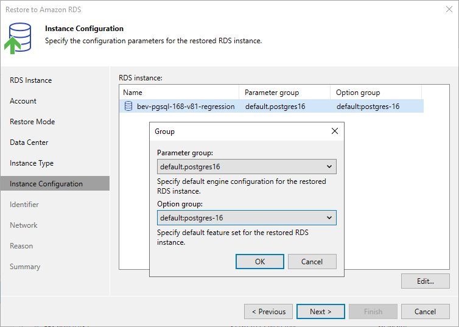
Task: Open the Parameter group dropdown
Action: [247, 167]
